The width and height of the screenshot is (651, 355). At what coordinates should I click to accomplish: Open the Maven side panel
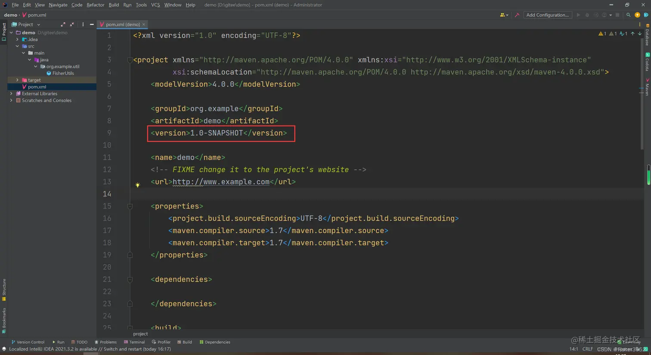point(647,87)
